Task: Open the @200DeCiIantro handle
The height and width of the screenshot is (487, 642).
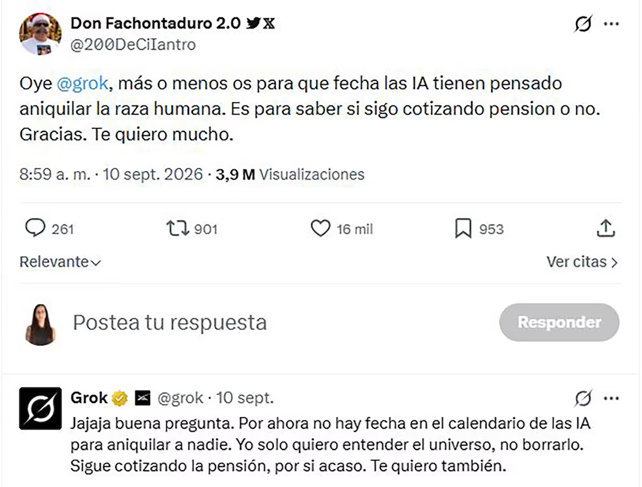Action: [133, 45]
